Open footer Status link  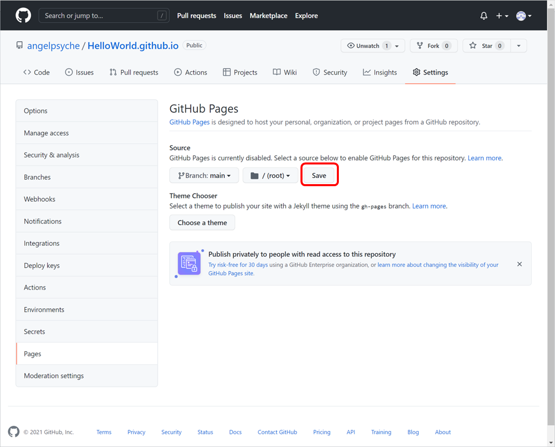coord(206,432)
